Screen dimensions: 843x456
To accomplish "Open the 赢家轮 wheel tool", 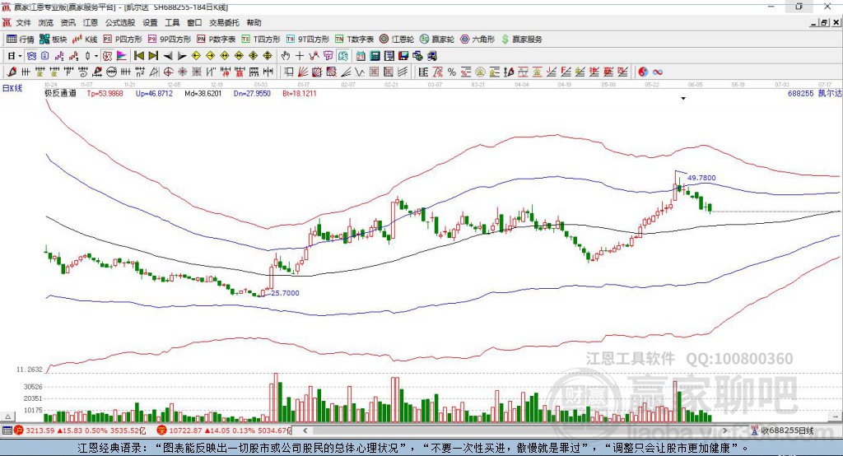I will click(437, 40).
